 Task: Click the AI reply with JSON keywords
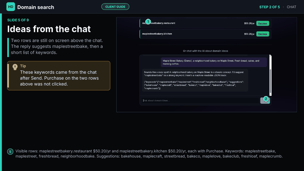(195, 80)
